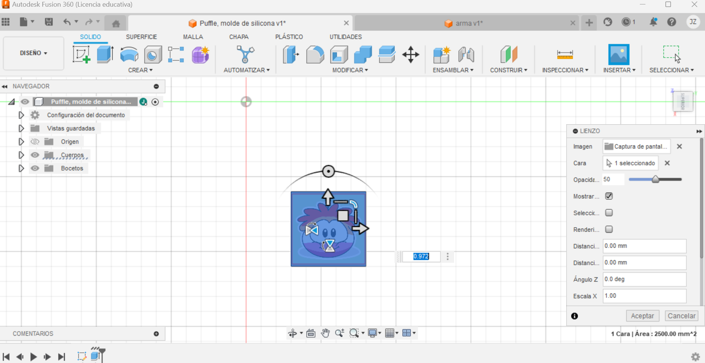
Task: Click the Insert image icon
Action: 619,55
